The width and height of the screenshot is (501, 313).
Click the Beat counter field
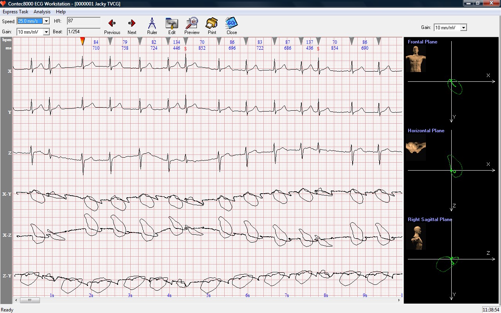[83, 31]
